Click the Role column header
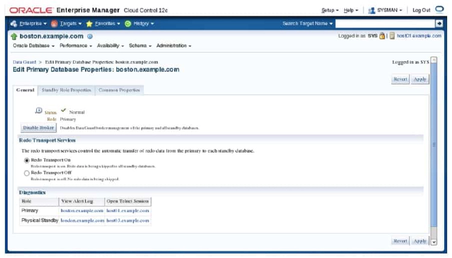Viewport: 452px width, 258px height. point(39,201)
